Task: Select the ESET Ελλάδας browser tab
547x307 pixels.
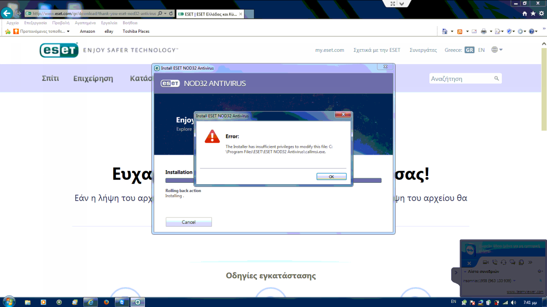Action: (210, 14)
